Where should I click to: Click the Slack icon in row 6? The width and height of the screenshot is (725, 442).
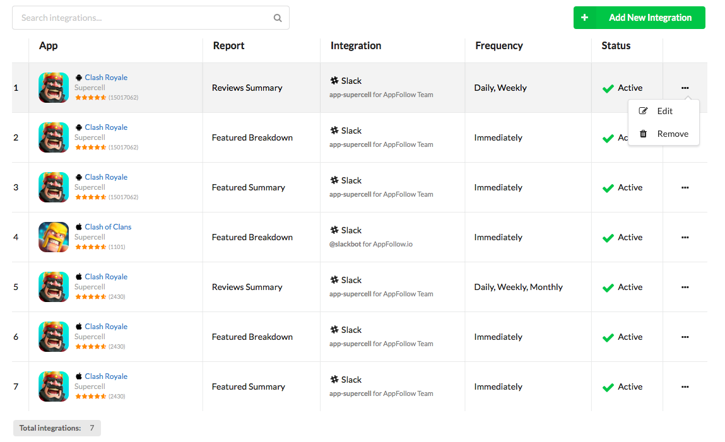pyautogui.click(x=334, y=330)
